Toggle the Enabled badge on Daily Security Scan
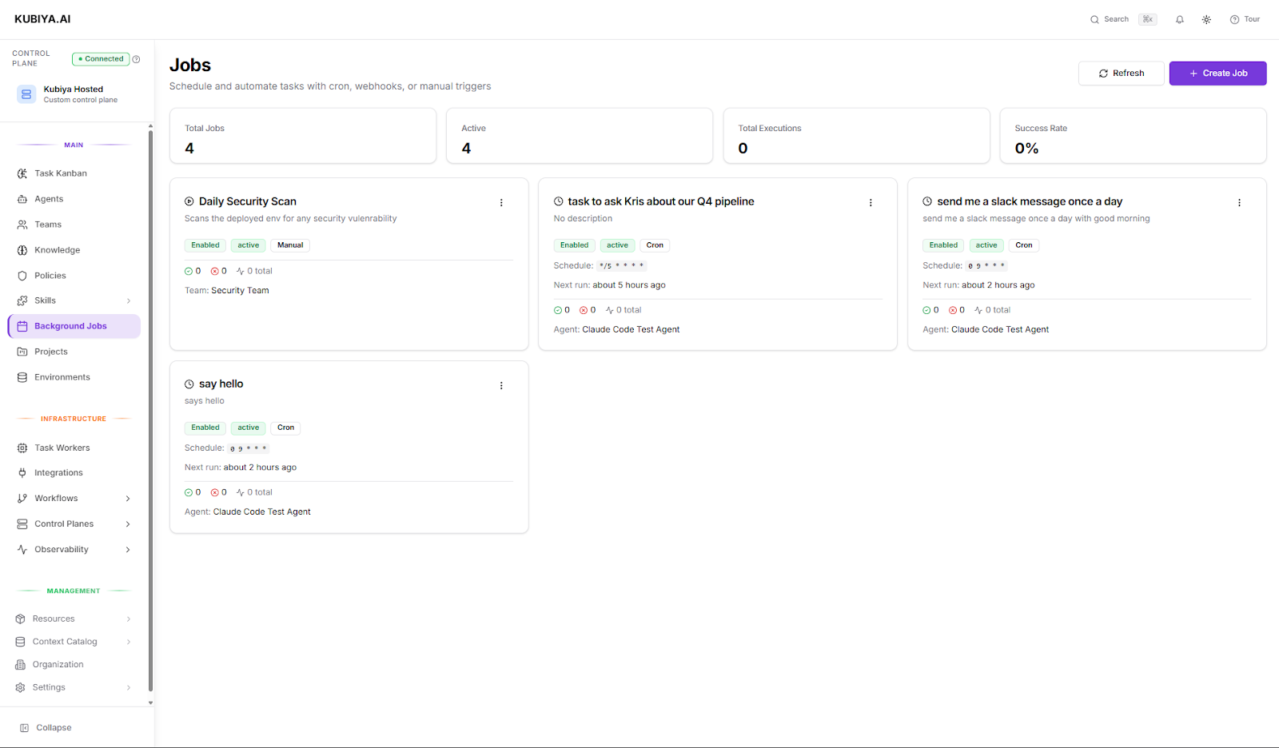1279x748 pixels. click(205, 245)
